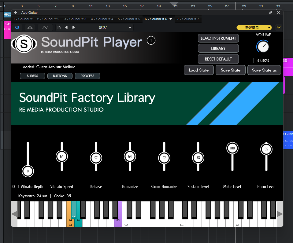Click LOAD INSTRUMENT button
293x243 pixels.
click(218, 38)
